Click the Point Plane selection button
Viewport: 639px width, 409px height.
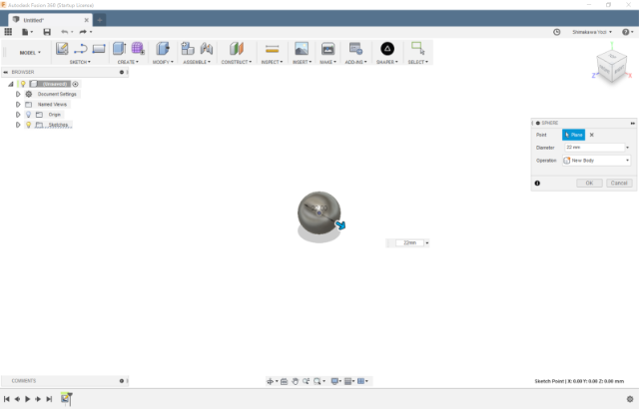click(573, 135)
